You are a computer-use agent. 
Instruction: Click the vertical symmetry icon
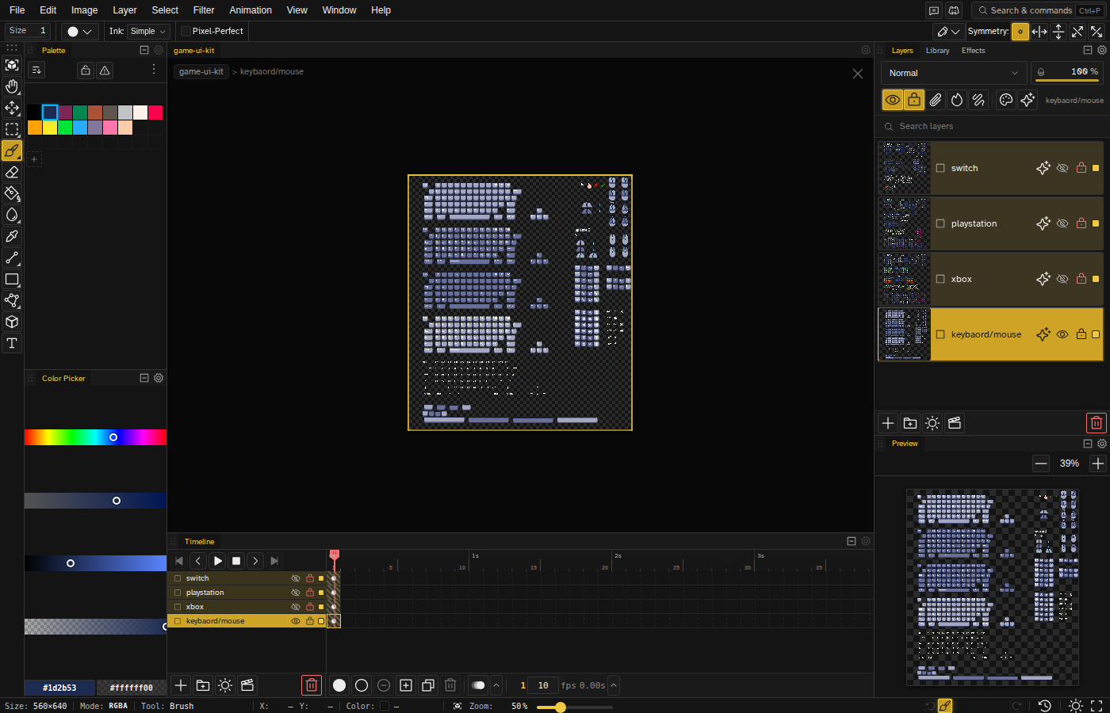(x=1058, y=32)
